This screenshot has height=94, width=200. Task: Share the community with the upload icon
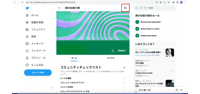[x=113, y=50]
